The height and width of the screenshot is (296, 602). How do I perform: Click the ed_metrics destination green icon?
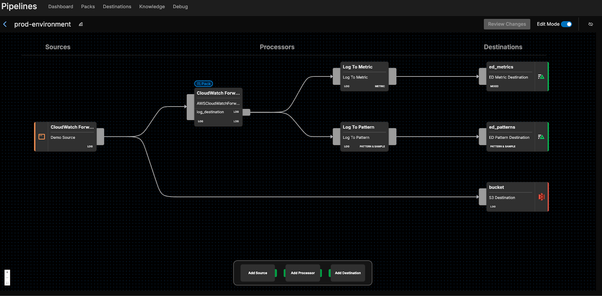point(541,77)
